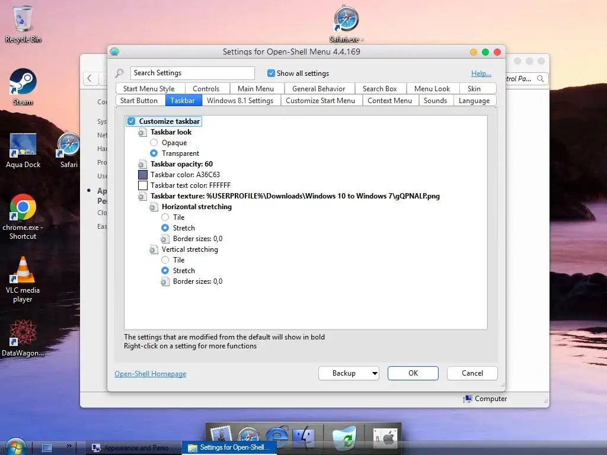This screenshot has width=607, height=455.
Task: Expand the taskbar quick launch overflow chevron
Action: (x=69, y=446)
